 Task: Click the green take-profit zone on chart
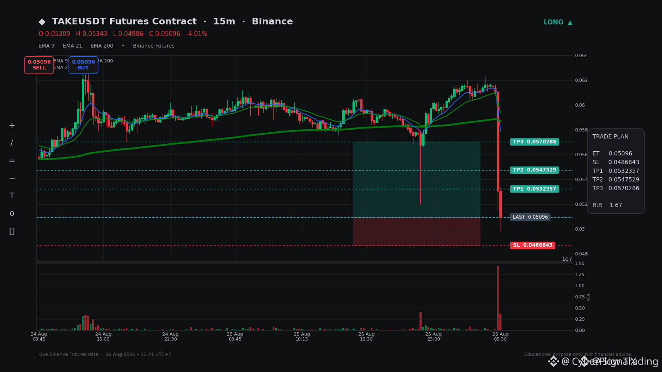(x=417, y=179)
